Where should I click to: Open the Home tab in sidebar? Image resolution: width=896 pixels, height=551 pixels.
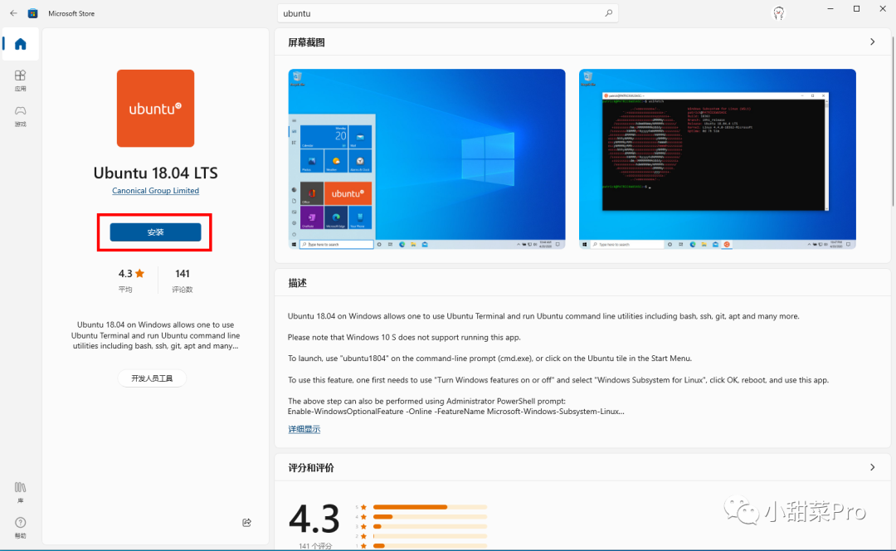pos(21,44)
